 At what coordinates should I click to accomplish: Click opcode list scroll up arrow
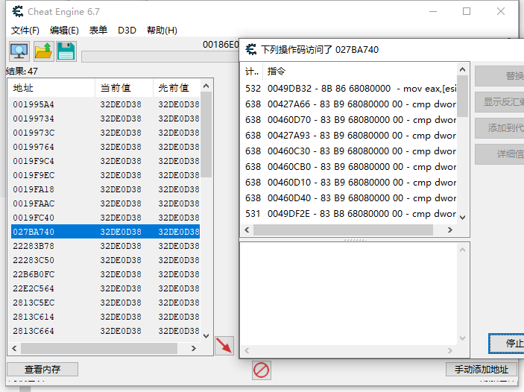(463, 69)
